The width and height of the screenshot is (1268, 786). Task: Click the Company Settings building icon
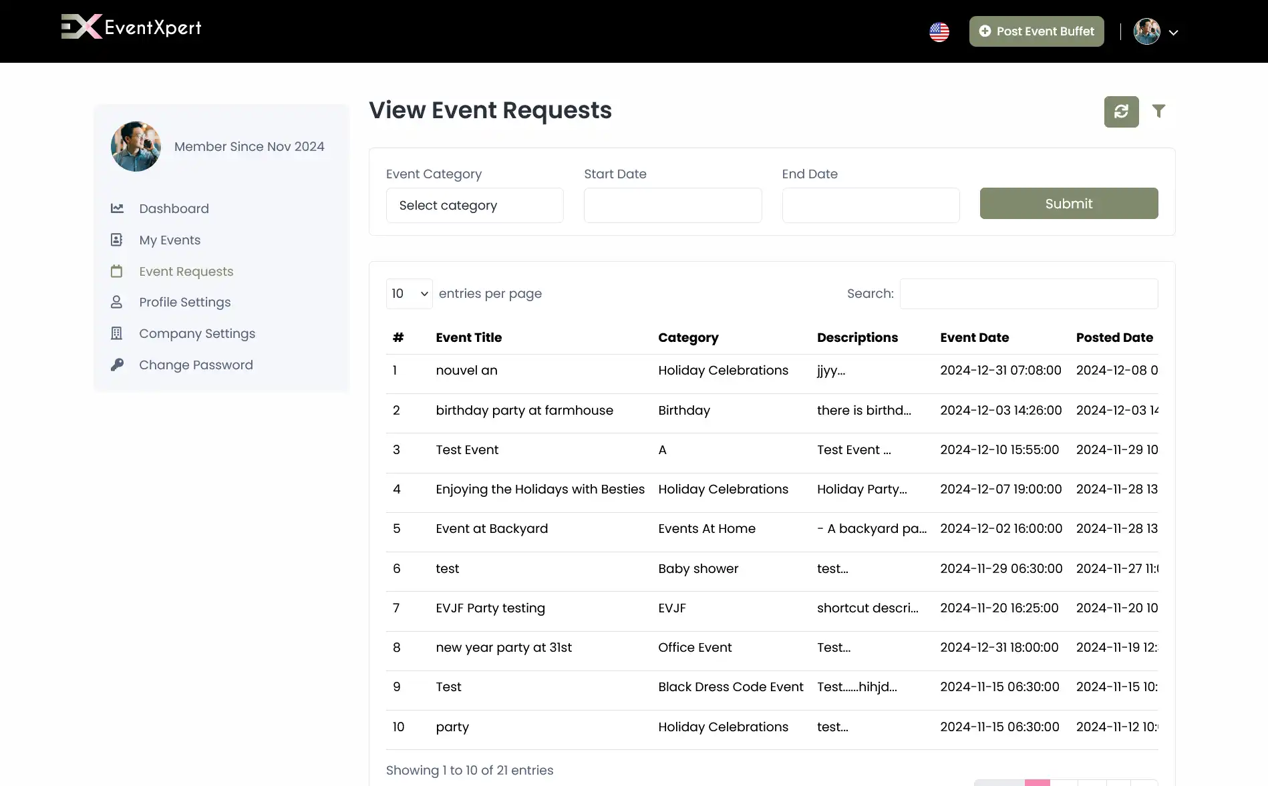pos(117,333)
